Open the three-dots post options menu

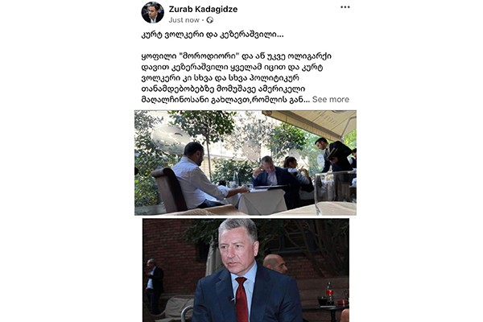(345, 7)
